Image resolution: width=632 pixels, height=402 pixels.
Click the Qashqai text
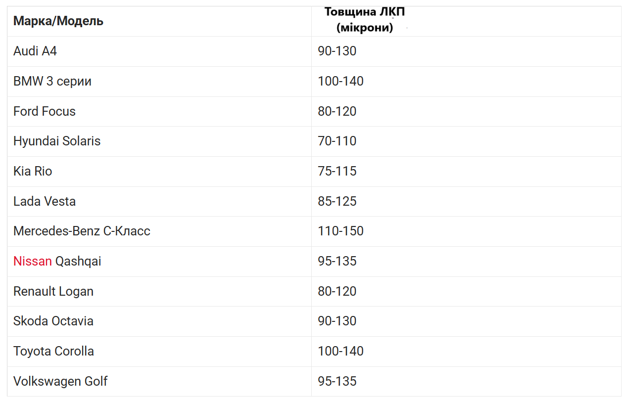click(78, 261)
